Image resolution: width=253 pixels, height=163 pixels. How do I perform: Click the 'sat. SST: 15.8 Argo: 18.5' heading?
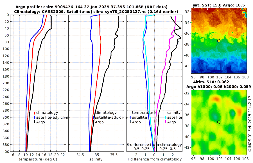[x=219, y=5]
